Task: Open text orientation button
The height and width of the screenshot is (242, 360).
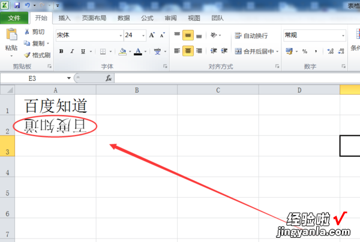Action: coord(214,35)
